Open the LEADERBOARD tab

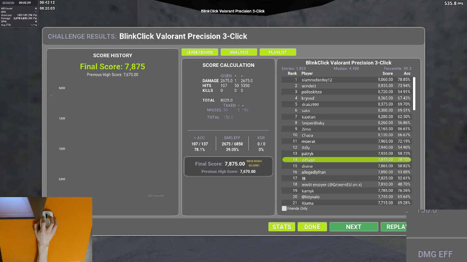coord(200,52)
